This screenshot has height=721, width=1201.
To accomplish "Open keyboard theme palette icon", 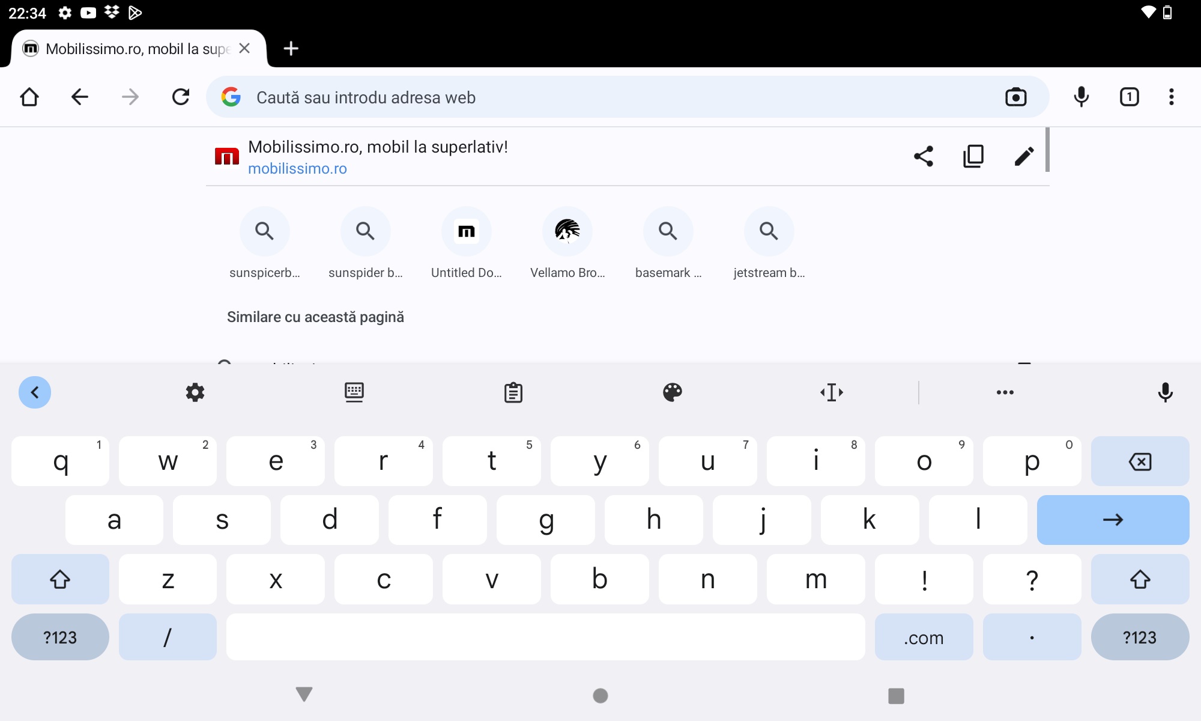I will (x=673, y=392).
